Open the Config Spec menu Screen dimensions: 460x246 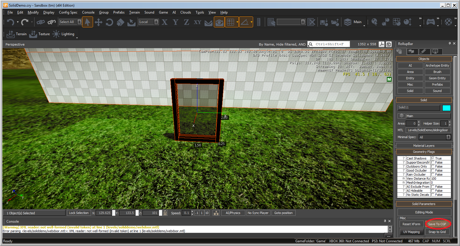coord(68,12)
